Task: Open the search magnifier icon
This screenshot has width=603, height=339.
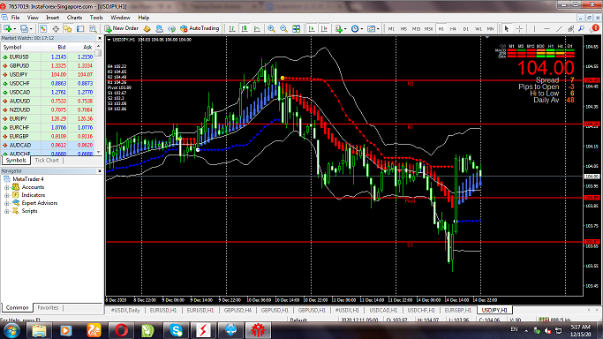Action: point(582,28)
